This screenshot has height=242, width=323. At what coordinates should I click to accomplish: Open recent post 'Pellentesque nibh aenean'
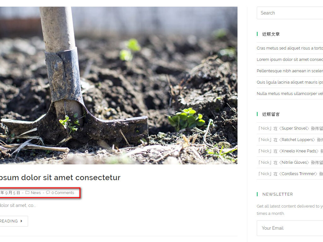[x=290, y=71]
